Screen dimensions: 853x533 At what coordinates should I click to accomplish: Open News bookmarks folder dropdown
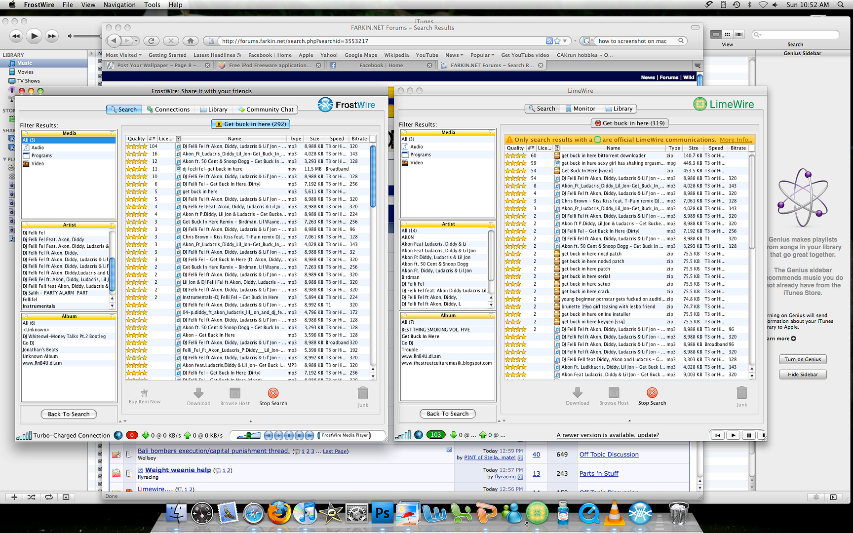click(454, 55)
